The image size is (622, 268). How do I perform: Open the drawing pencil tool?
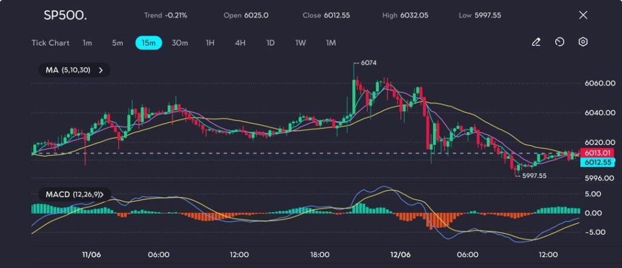coord(536,42)
